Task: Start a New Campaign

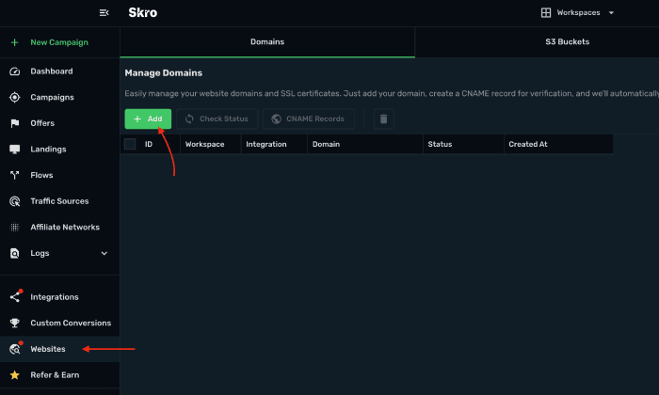Action: click(x=59, y=42)
